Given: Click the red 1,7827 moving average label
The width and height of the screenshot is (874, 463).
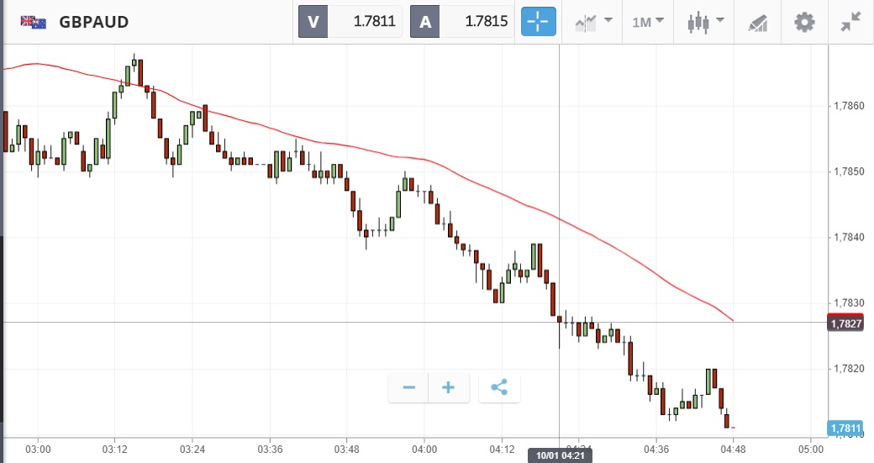Looking at the screenshot, I should click(845, 323).
